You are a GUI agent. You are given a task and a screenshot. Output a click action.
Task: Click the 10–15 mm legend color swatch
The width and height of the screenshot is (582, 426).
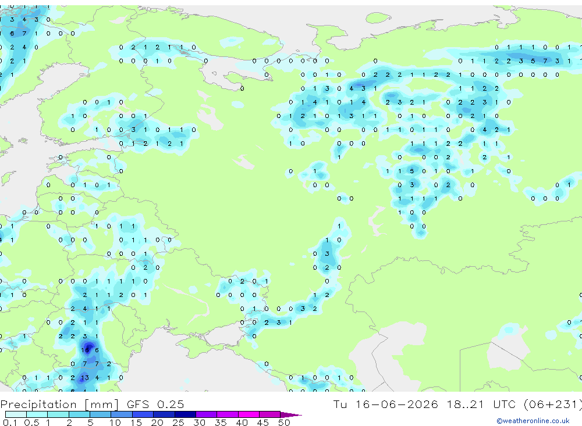[122, 414]
